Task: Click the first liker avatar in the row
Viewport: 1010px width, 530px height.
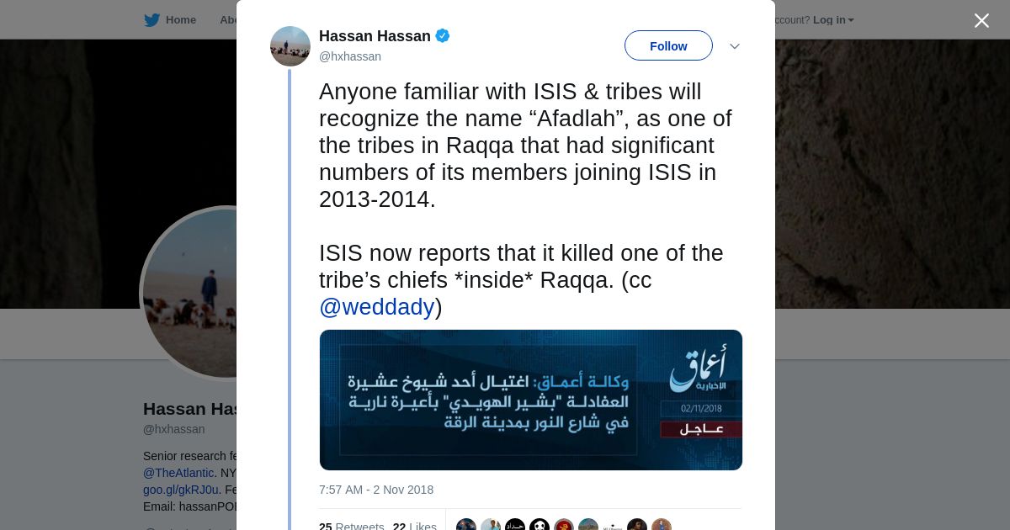Action: [x=466, y=526]
